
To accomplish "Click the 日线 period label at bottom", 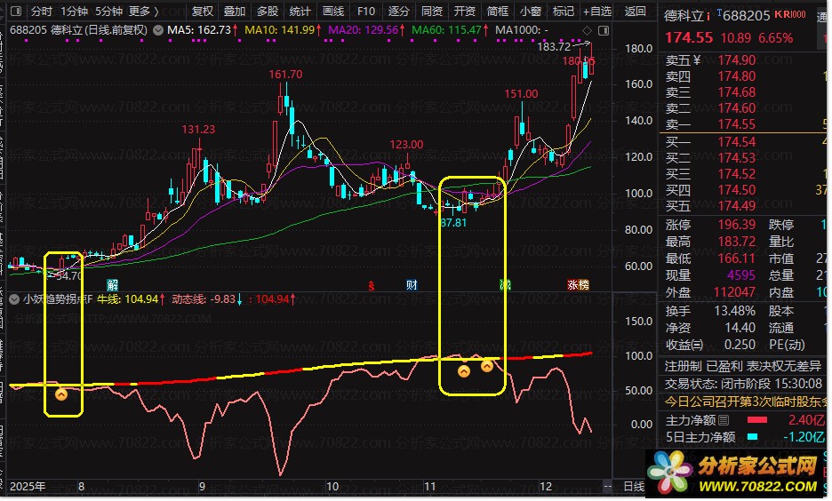I will point(634,487).
